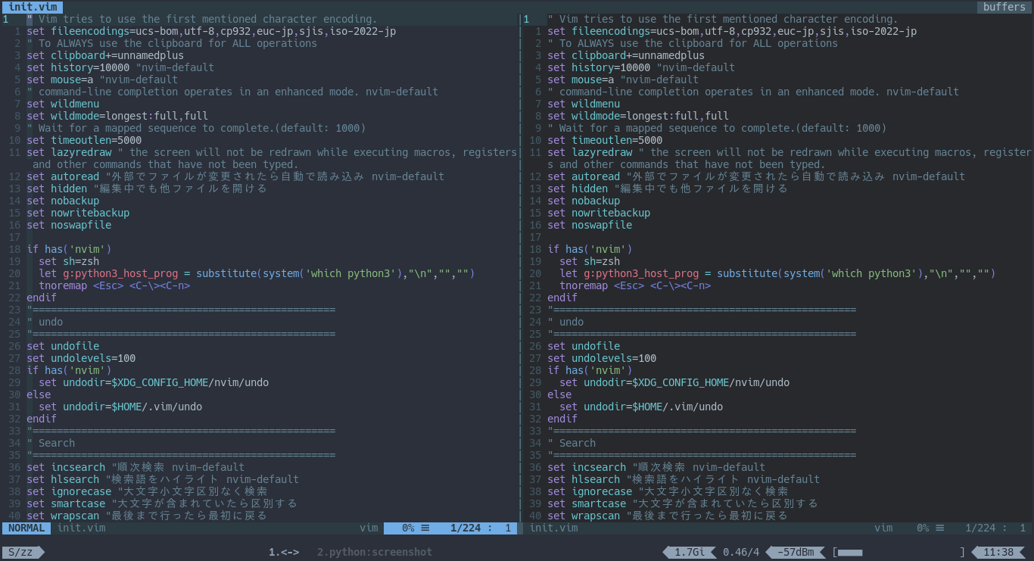Click set mouse=a line in left split

click(102, 79)
